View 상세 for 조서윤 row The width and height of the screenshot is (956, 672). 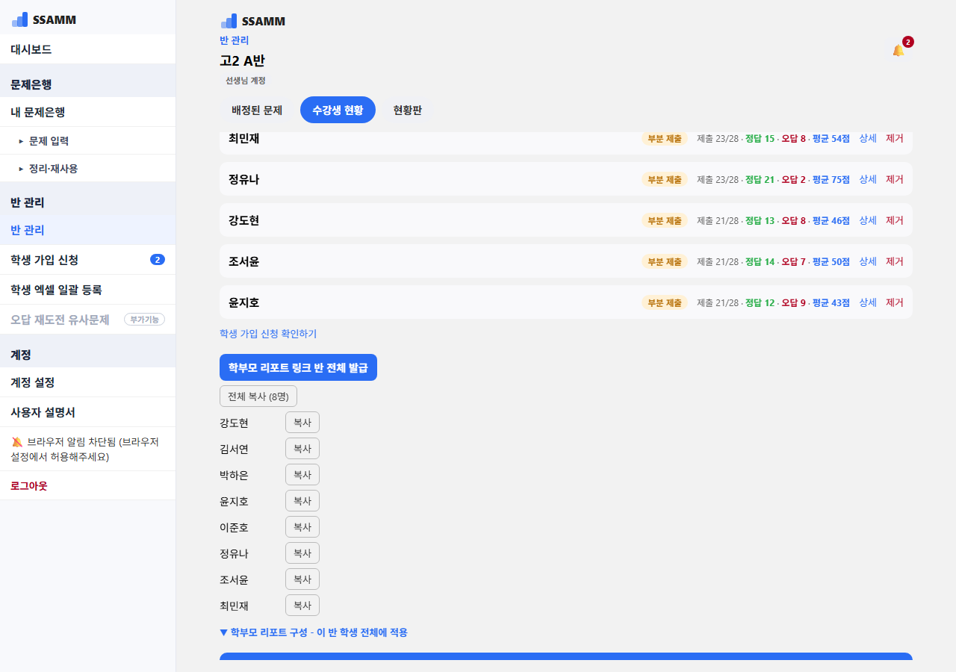pyautogui.click(x=868, y=261)
